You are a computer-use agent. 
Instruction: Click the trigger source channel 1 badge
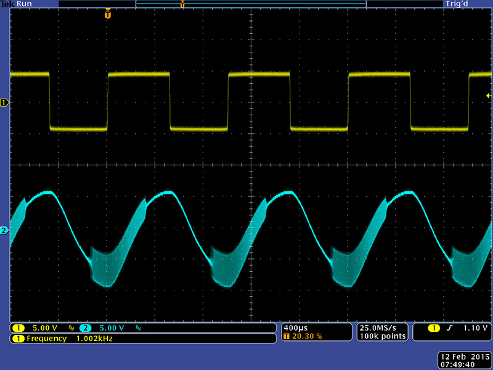[x=434, y=328]
